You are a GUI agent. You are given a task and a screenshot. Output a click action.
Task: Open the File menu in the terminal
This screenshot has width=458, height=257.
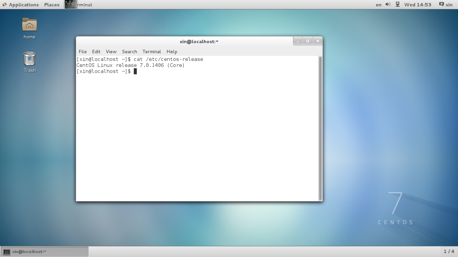[82, 52]
